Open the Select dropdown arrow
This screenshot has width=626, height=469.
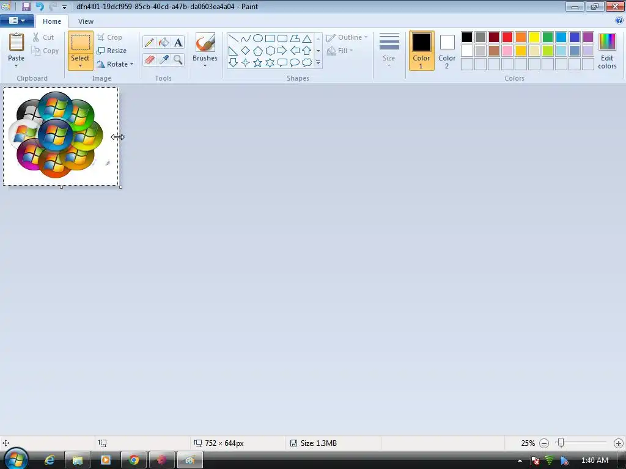click(x=80, y=66)
